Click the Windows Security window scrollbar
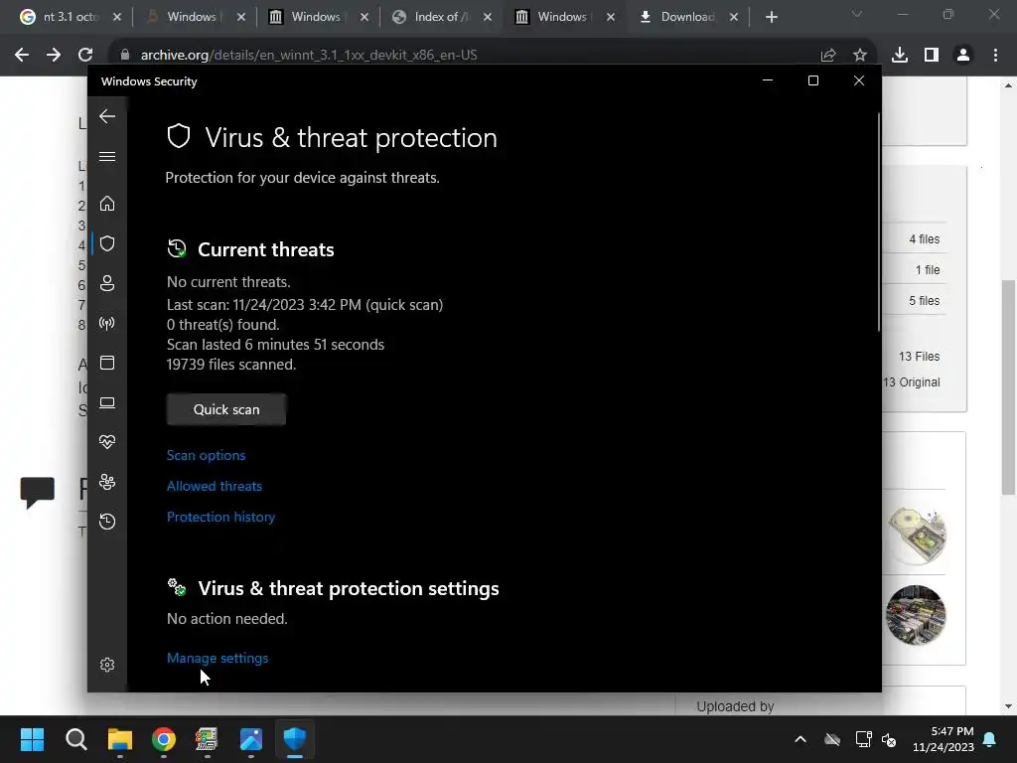Screen dimensions: 1017x763 879,222
